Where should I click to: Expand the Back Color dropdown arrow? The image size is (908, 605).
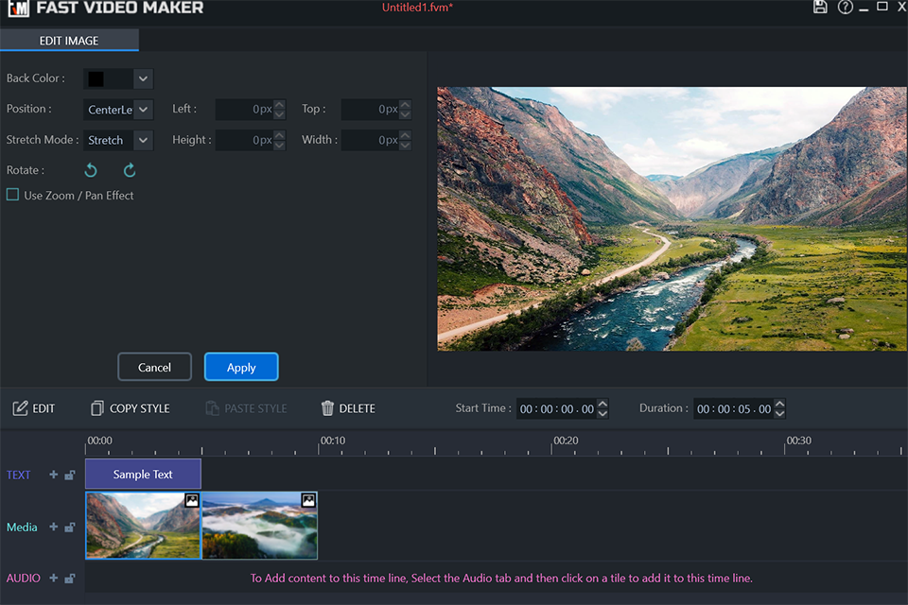point(143,78)
